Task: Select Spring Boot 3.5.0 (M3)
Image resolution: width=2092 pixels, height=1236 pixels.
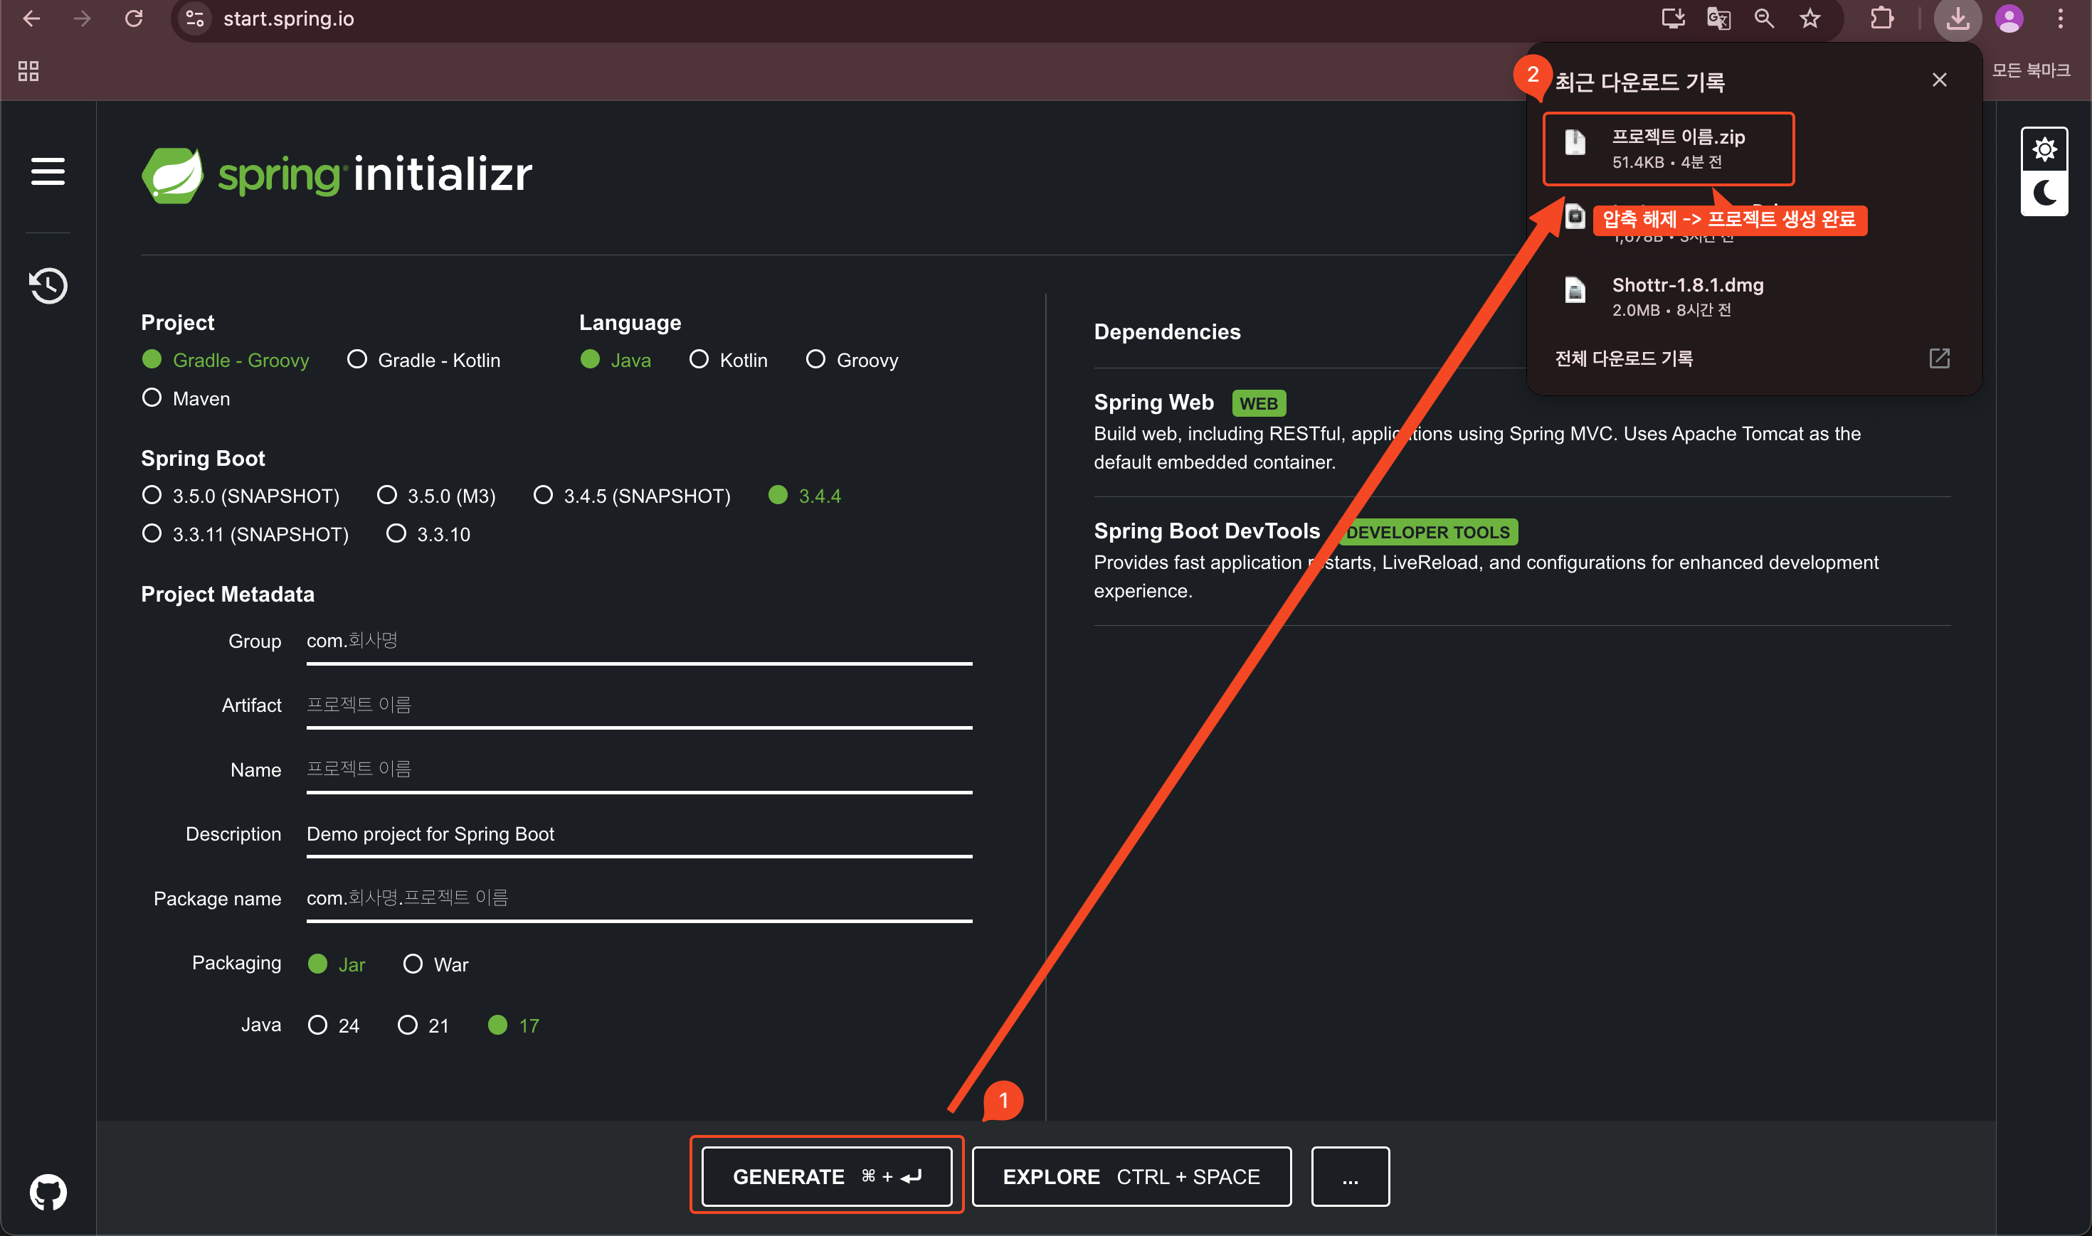Action: (437, 496)
